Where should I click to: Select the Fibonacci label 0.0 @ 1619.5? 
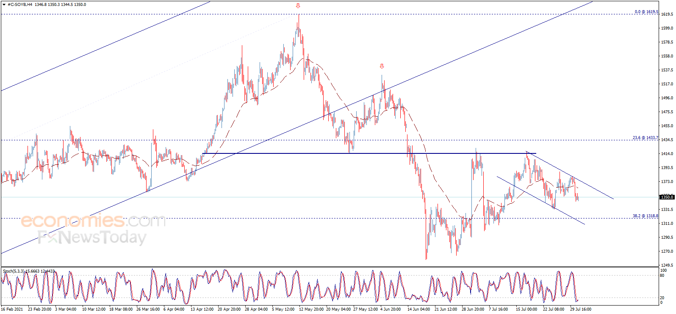(646, 12)
